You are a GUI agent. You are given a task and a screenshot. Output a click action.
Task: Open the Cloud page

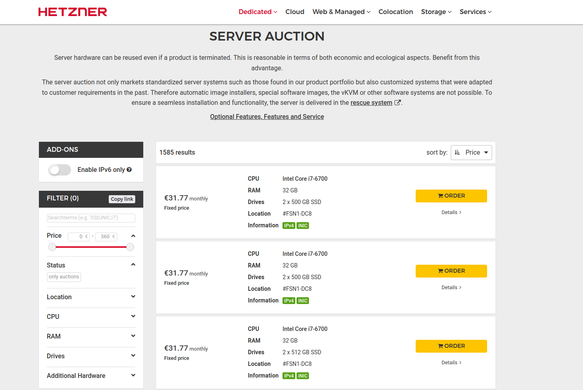pyautogui.click(x=295, y=12)
